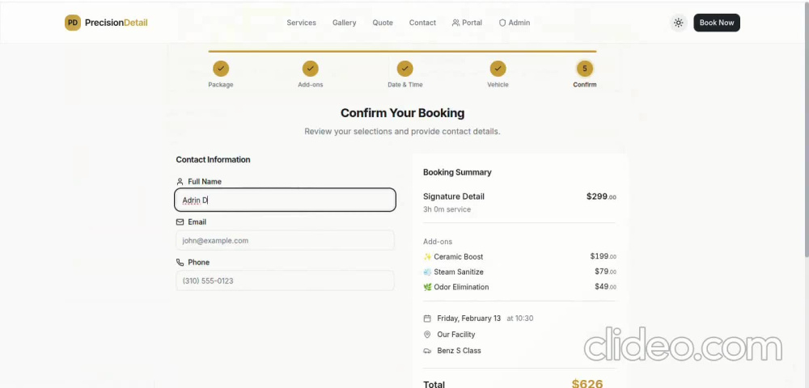Navigate to Contact

pyautogui.click(x=422, y=23)
